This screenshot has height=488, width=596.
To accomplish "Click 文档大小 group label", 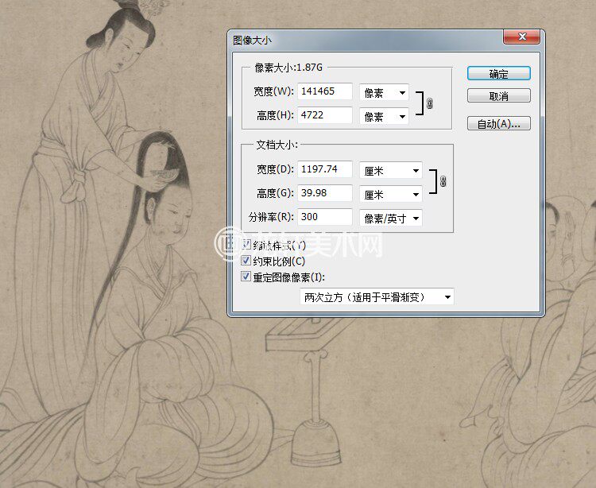I will click(277, 145).
